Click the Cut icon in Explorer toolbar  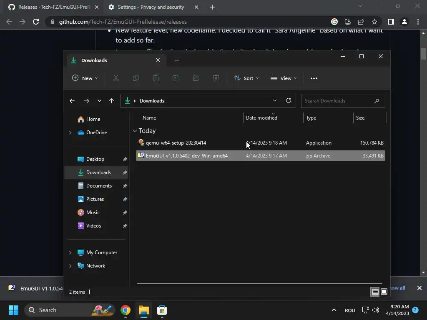click(116, 78)
